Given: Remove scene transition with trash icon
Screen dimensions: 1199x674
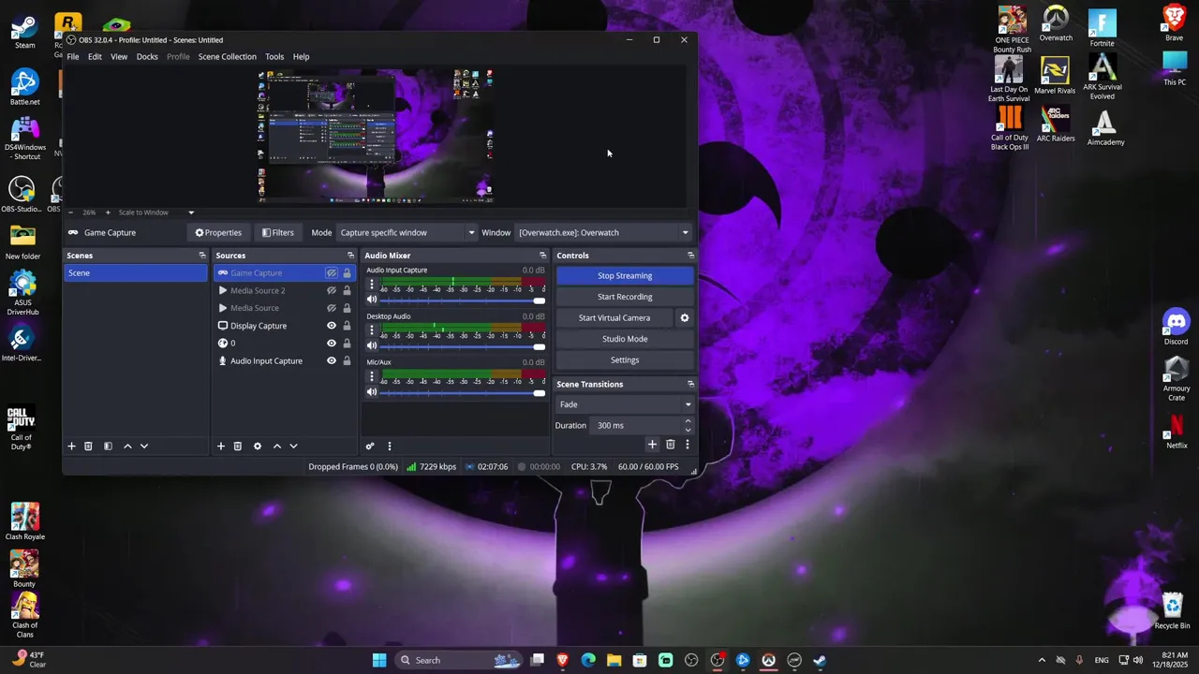Looking at the screenshot, I should pyautogui.click(x=670, y=445).
